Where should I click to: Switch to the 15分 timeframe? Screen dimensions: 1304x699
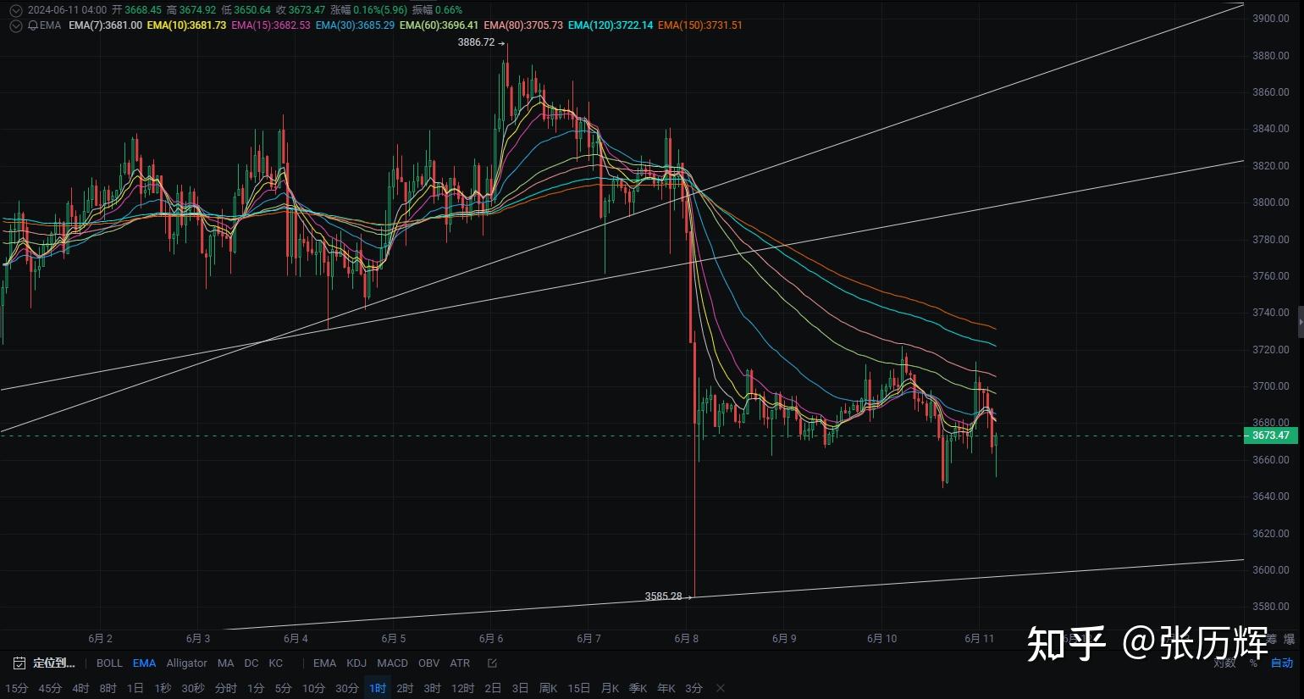pos(17,688)
